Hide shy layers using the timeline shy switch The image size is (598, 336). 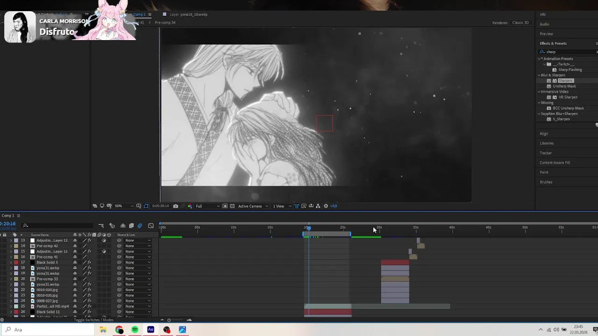pyautogui.click(x=123, y=226)
